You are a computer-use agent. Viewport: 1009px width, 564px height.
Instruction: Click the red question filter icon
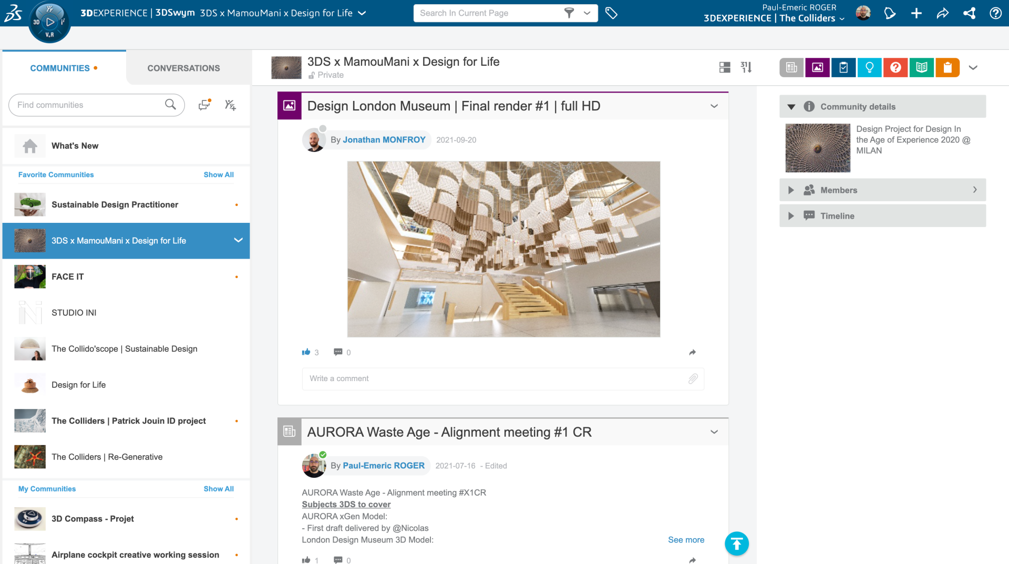pyautogui.click(x=895, y=67)
